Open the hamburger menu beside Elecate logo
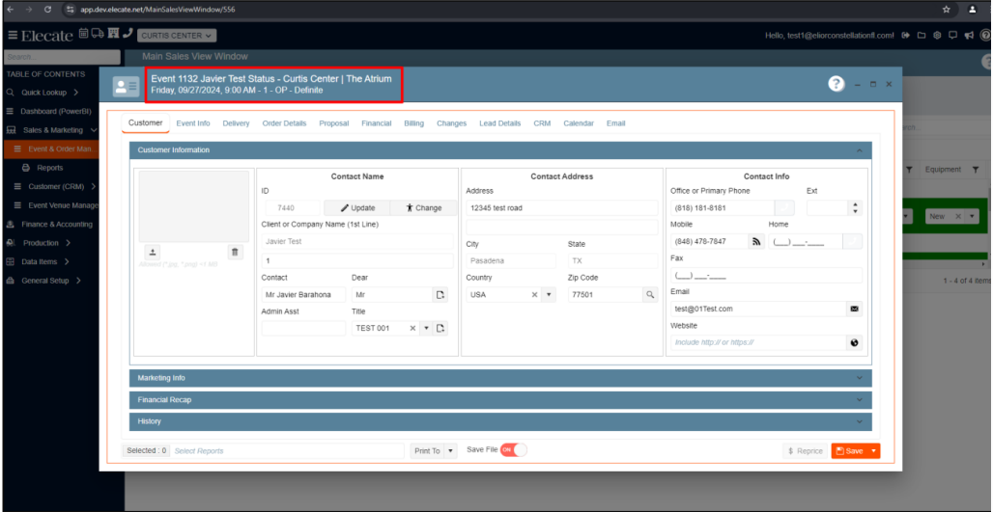 (13, 35)
